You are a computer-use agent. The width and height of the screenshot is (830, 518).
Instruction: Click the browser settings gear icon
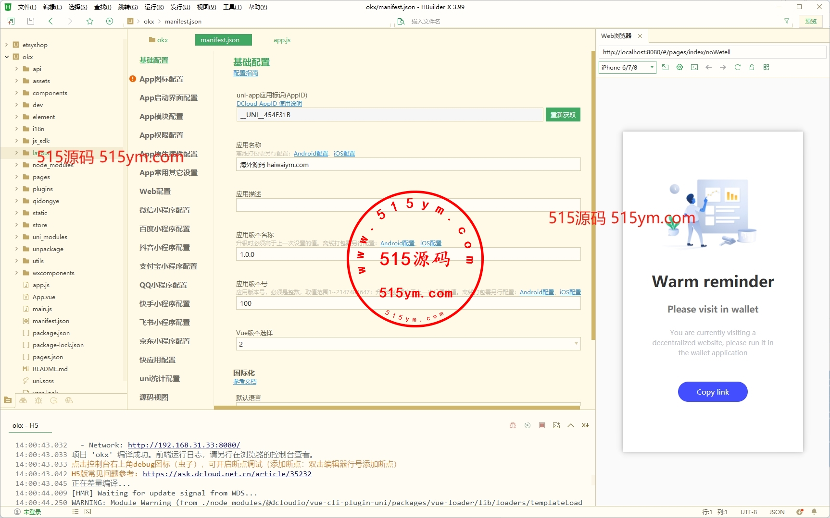pyautogui.click(x=679, y=68)
